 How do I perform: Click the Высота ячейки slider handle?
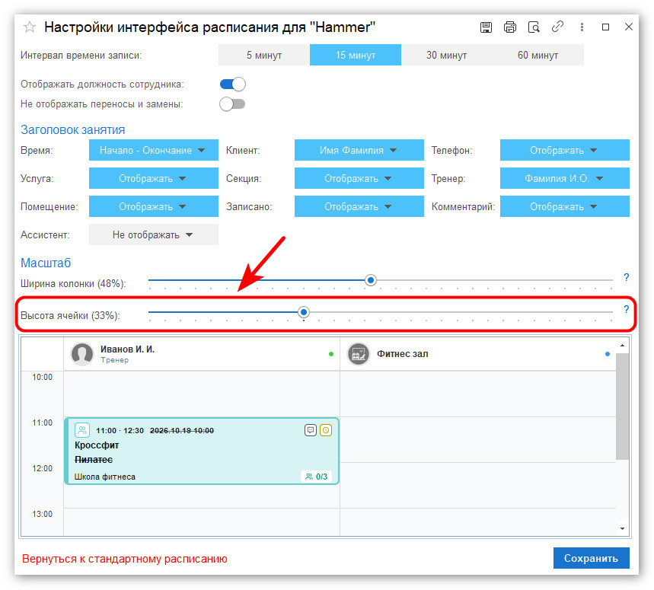click(304, 312)
